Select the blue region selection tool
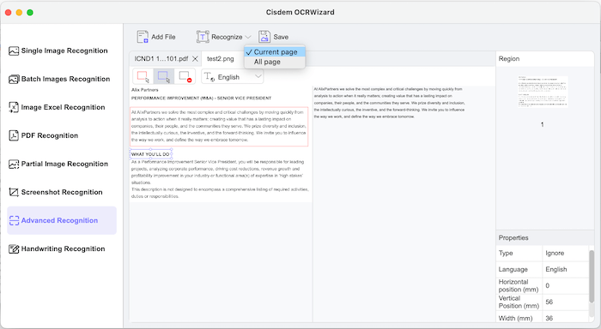Screen dimensions: 601x329 coord(164,76)
